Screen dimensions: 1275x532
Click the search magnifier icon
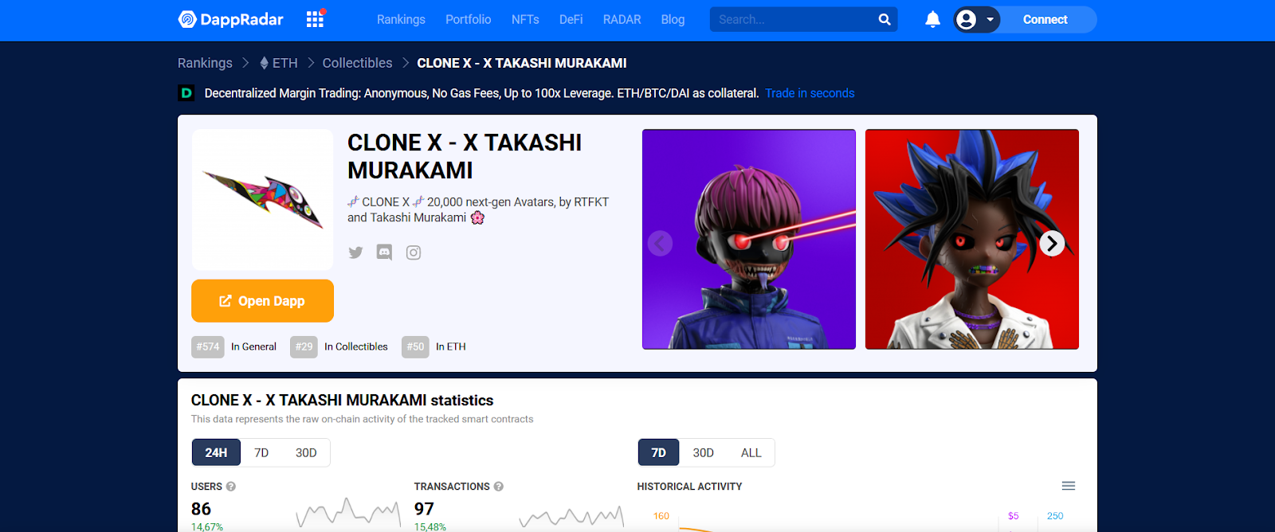coord(885,19)
